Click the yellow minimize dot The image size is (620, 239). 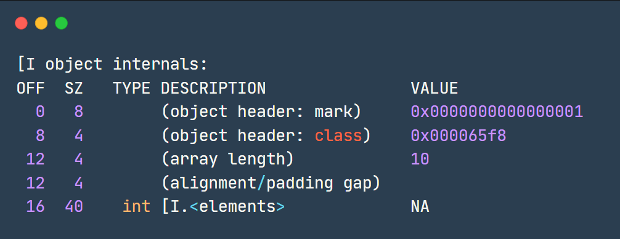tap(41, 23)
